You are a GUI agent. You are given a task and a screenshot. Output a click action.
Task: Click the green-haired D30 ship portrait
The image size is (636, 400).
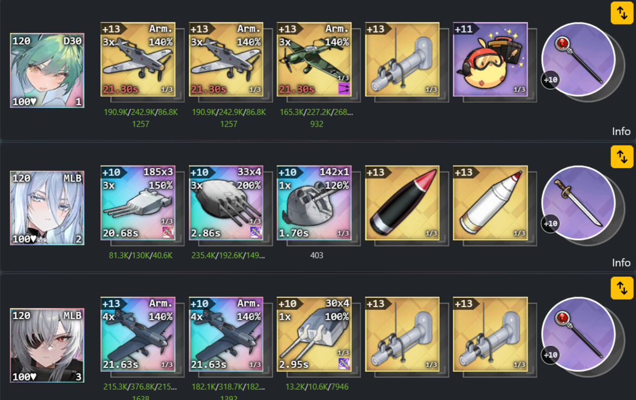[47, 71]
